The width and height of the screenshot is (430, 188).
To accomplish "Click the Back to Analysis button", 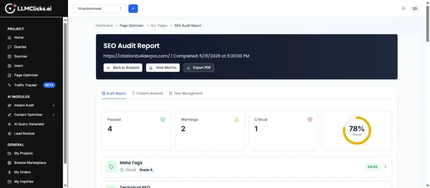I will [123, 68].
